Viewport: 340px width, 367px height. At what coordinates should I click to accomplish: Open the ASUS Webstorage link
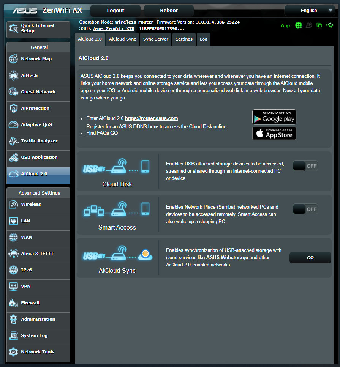(x=227, y=257)
